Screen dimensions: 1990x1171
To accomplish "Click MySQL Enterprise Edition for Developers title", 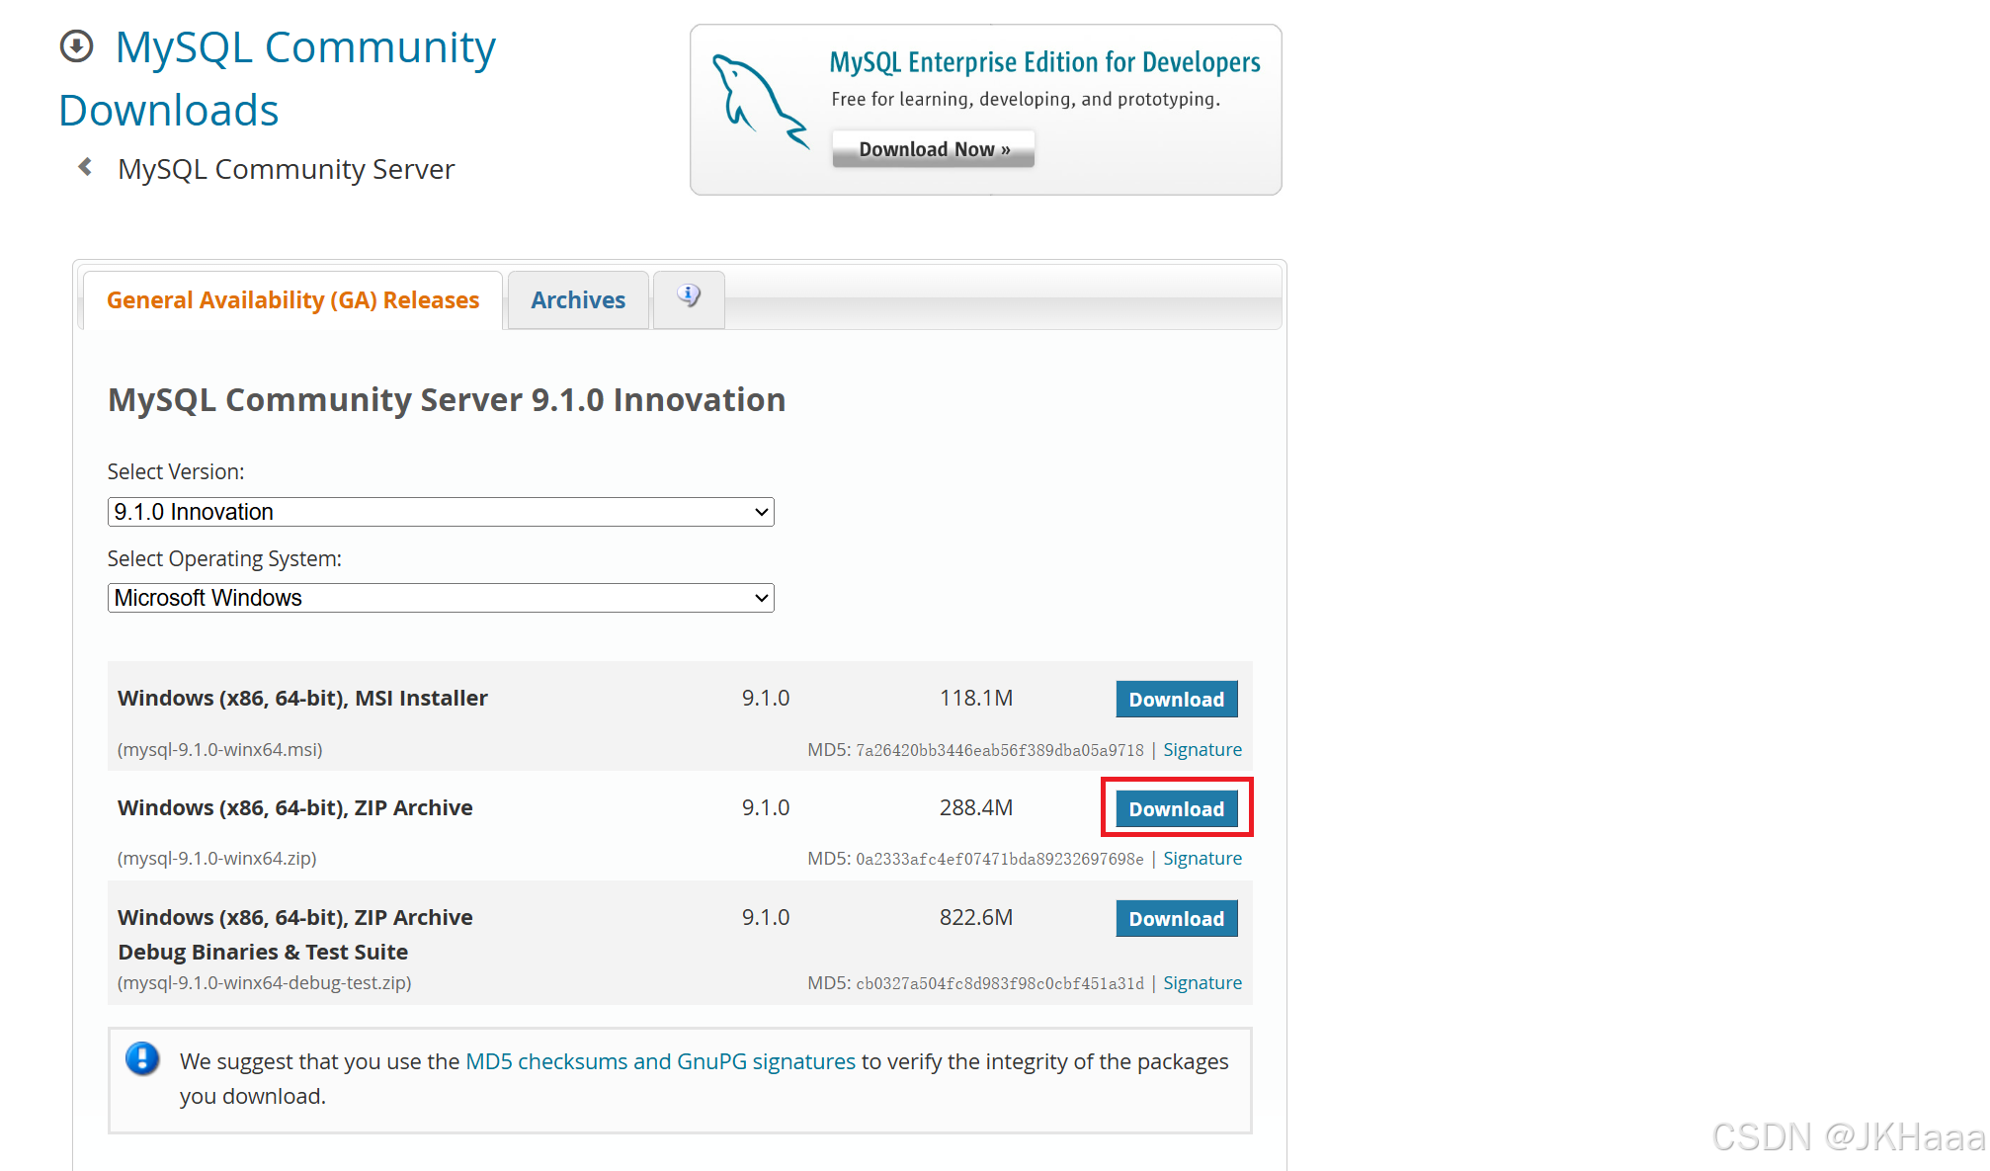I will 1044,62.
